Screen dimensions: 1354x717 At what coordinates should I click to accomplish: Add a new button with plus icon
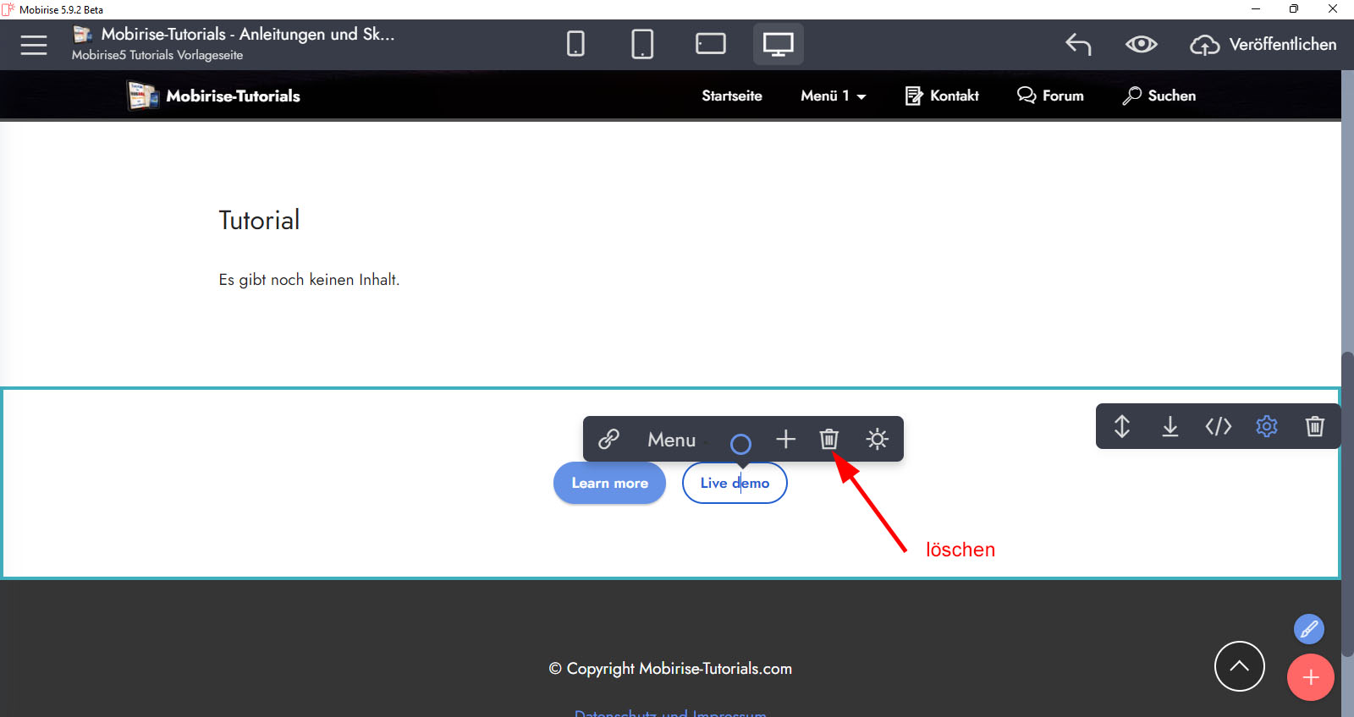tap(786, 439)
